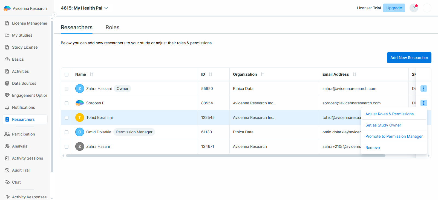Switch to the Roles tab

112,27
